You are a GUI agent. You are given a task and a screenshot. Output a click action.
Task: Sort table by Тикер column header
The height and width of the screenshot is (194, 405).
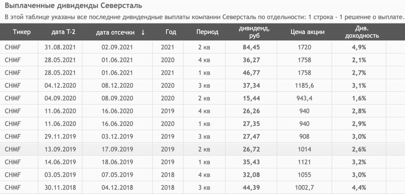coord(22,32)
